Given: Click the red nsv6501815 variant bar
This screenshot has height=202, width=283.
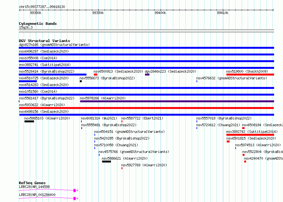Looking at the screenshot, I should (228, 141).
